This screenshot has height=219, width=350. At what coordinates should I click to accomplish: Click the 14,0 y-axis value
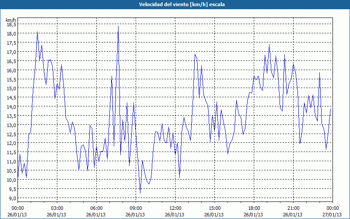11,106
